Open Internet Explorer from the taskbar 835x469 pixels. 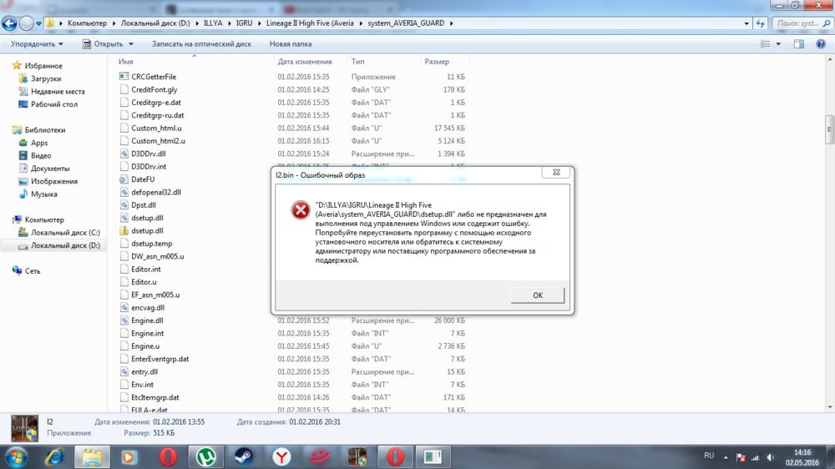click(54, 456)
